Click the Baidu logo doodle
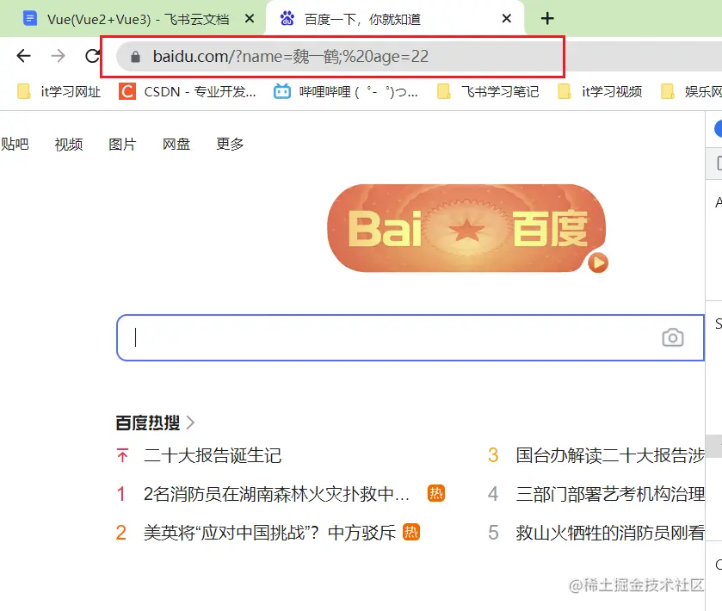This screenshot has height=611, width=722. click(466, 228)
